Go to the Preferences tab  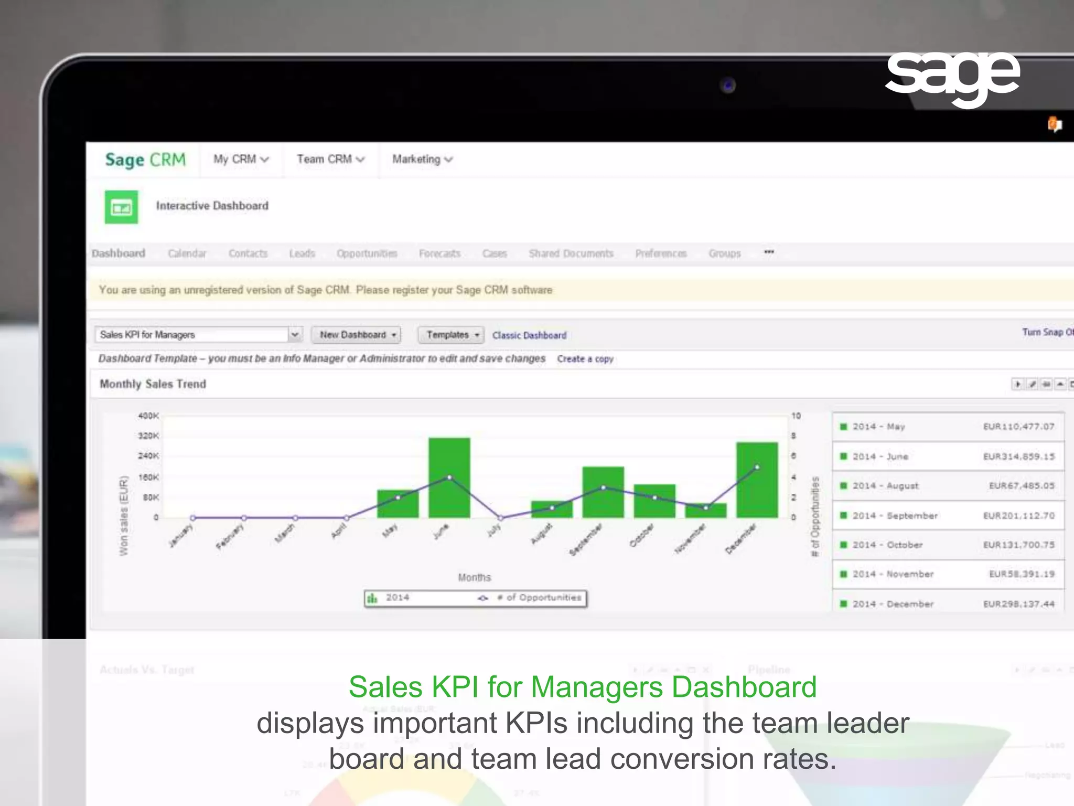pyautogui.click(x=661, y=253)
